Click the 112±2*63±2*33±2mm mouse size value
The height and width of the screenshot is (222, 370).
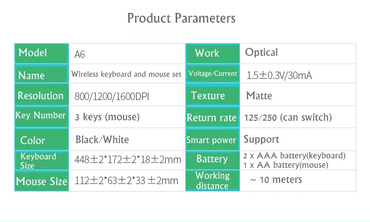coord(126,180)
